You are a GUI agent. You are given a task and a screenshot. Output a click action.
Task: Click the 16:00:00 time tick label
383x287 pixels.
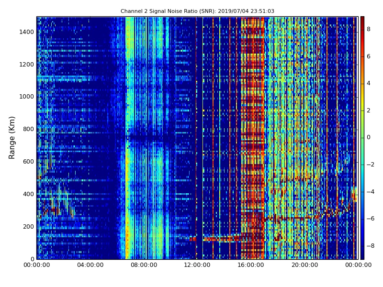tap(251, 265)
